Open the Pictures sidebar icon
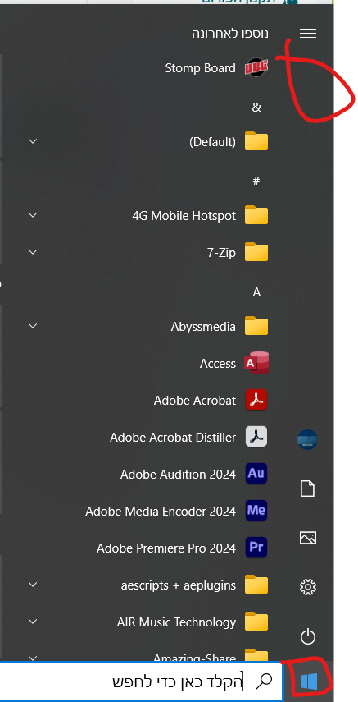Viewport: 358px width, 702px height. tap(307, 537)
